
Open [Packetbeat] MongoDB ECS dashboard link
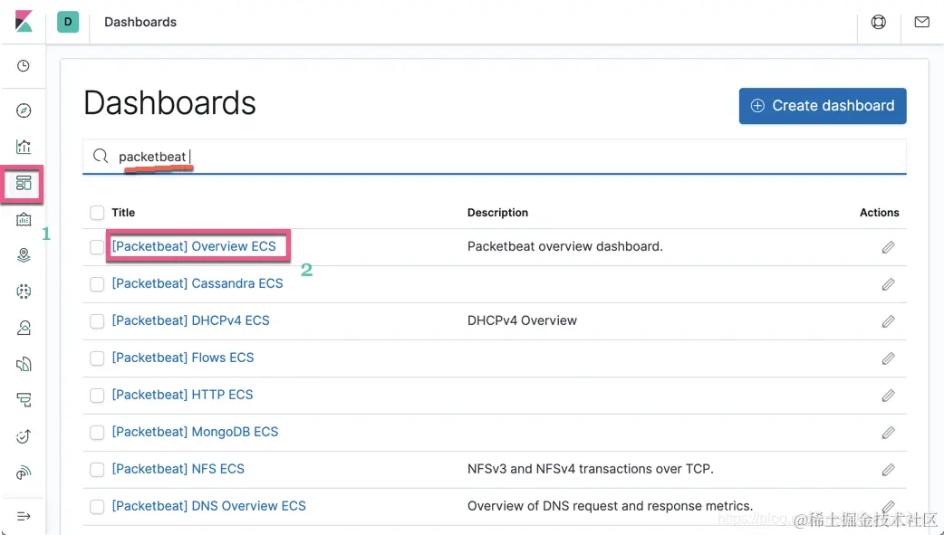pyautogui.click(x=195, y=432)
